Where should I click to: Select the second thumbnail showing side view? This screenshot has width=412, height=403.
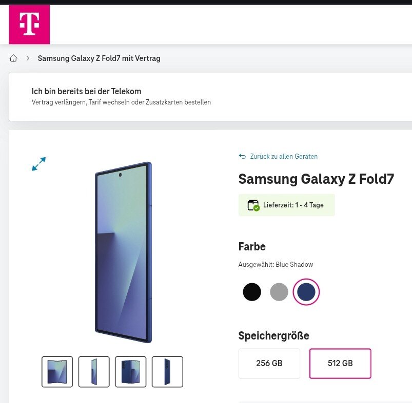(94, 372)
